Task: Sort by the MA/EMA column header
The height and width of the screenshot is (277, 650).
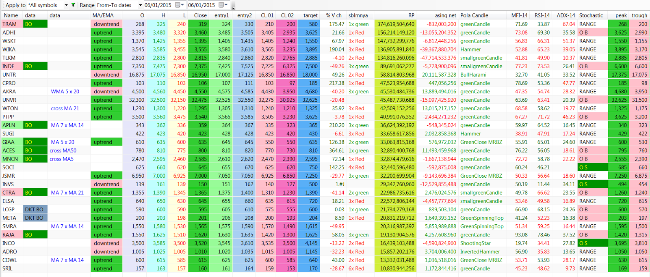Action: pyautogui.click(x=103, y=15)
